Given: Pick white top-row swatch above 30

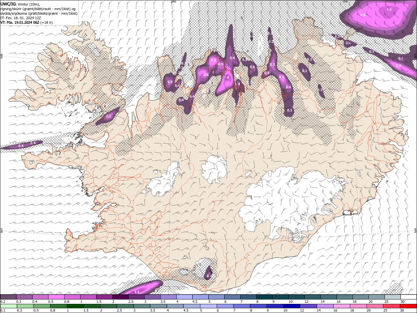Looking at the screenshot, I should (409, 297).
